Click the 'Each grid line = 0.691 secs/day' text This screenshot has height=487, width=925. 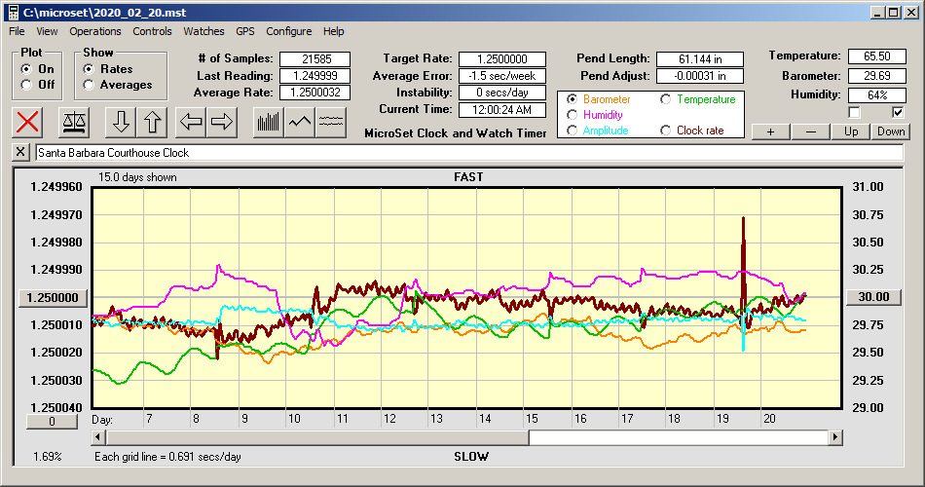pos(167,456)
